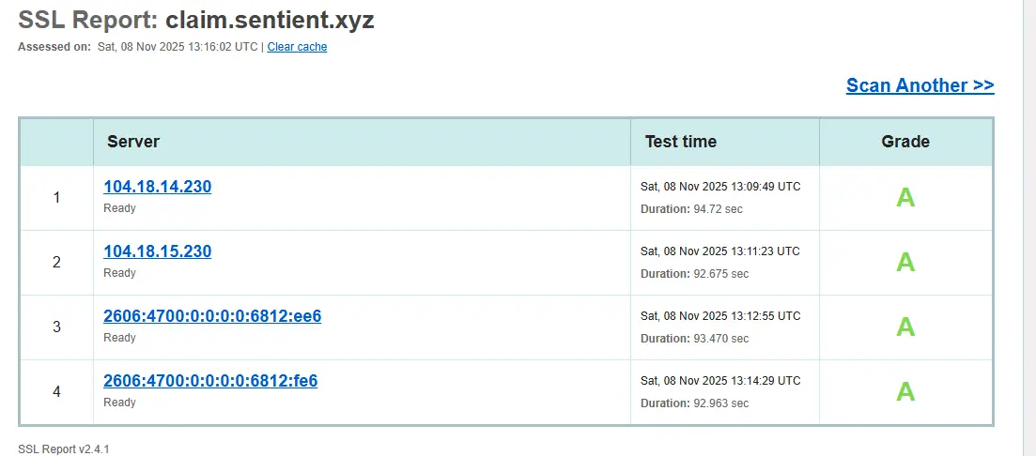Open server 2606:4700:0:0:0:0:6812:ee6 details
The image size is (1036, 456).
(212, 316)
